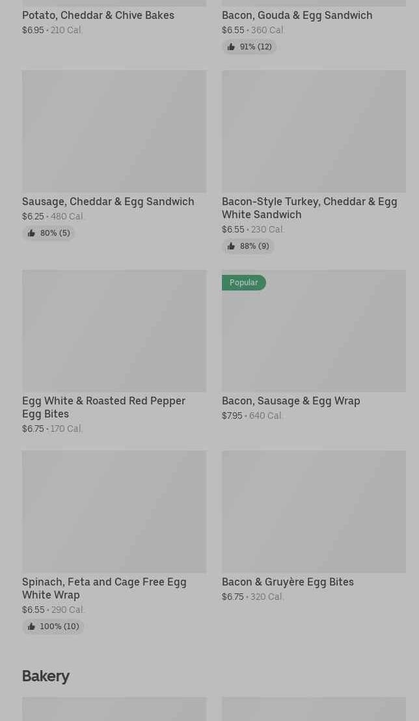Click the Bacon-Style Turkey sandwich image
419x721 pixels.
(314, 131)
